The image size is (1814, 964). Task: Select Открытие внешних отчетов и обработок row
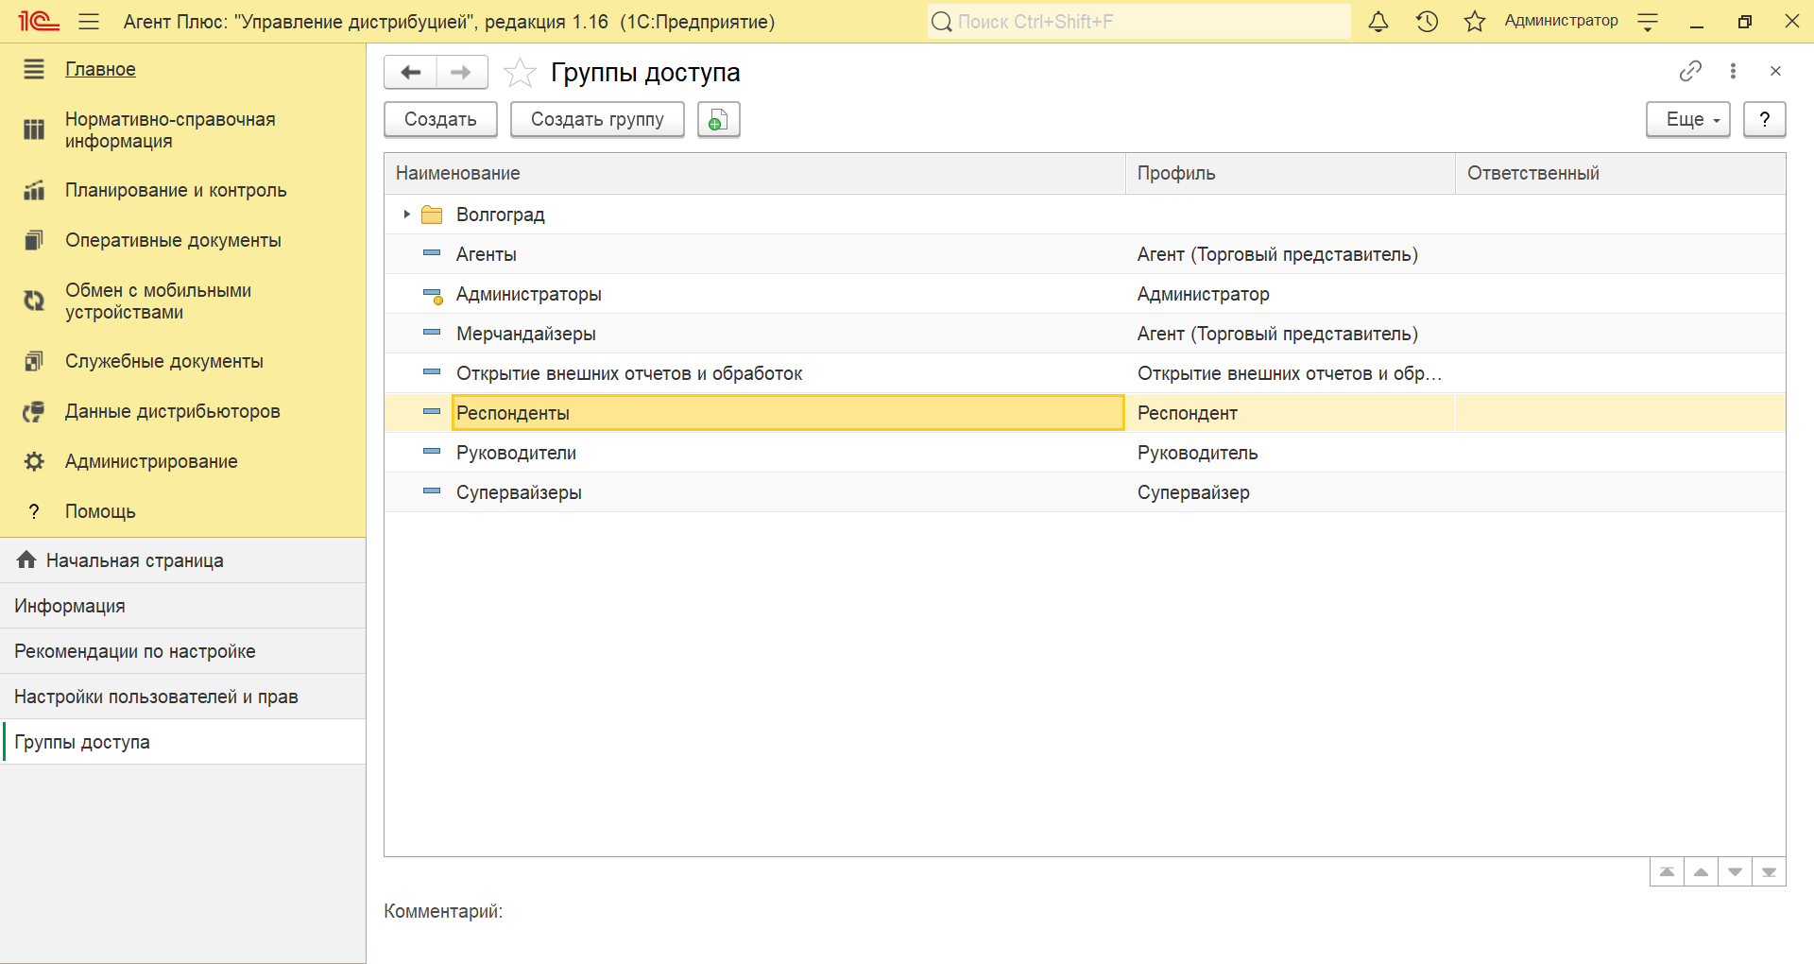[1085, 373]
